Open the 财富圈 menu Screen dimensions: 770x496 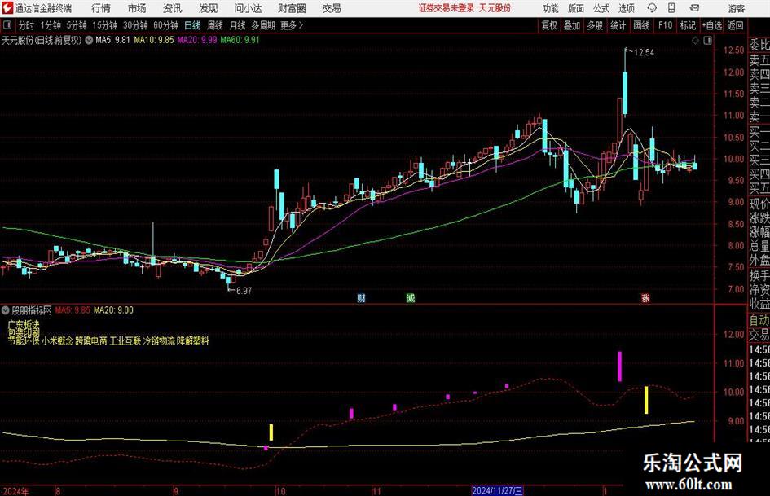292,8
